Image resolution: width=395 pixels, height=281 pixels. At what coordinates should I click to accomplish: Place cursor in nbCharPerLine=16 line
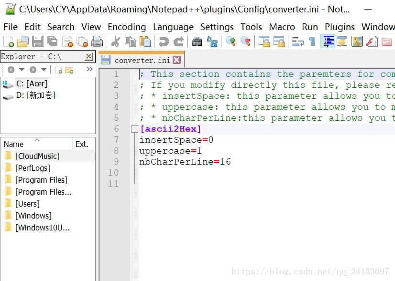(185, 162)
